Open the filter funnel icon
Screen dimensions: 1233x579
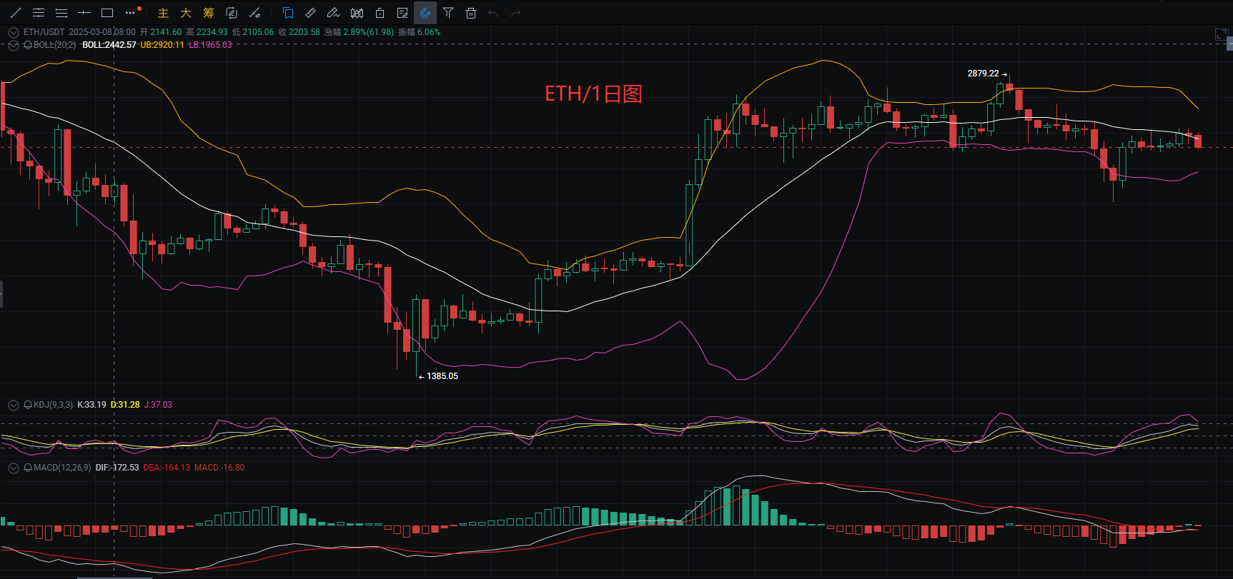coord(448,13)
